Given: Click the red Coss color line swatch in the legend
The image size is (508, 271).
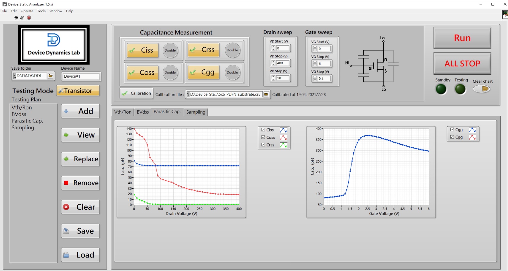Looking at the screenshot, I should tap(283, 137).
